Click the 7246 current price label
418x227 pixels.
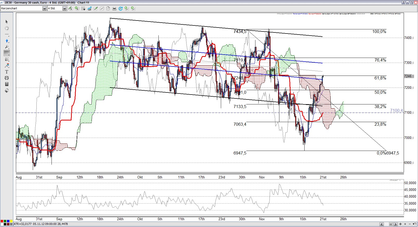click(x=408, y=76)
